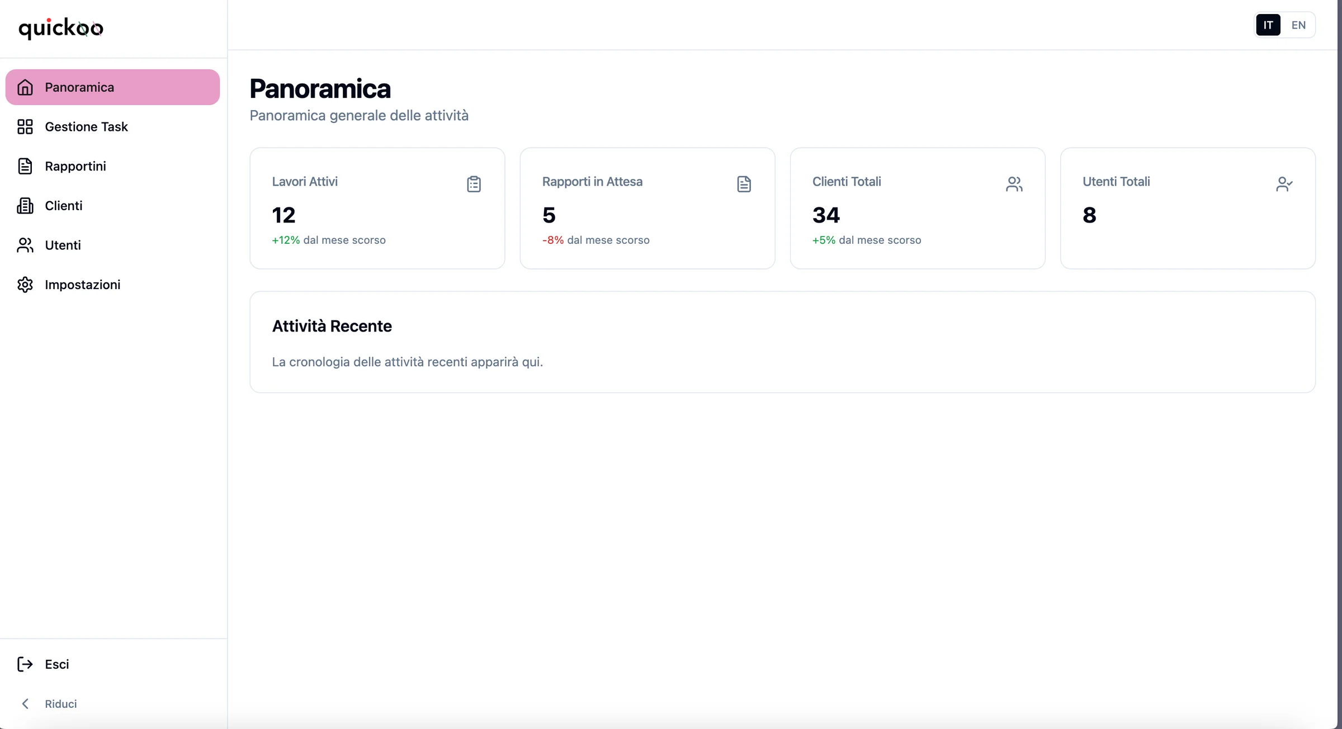Viewport: 1342px width, 729px height.
Task: Click the Panoramica page heading
Action: [320, 89]
